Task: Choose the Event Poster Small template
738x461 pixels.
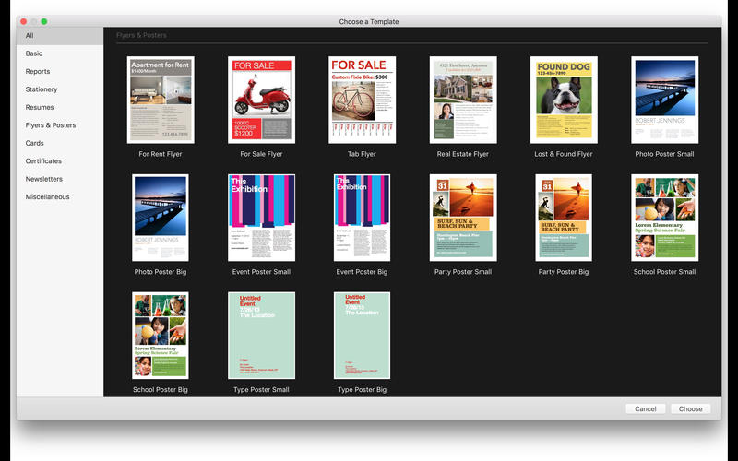Action: click(x=261, y=218)
